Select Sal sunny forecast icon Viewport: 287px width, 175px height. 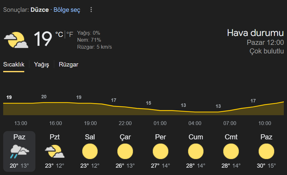[90, 151]
